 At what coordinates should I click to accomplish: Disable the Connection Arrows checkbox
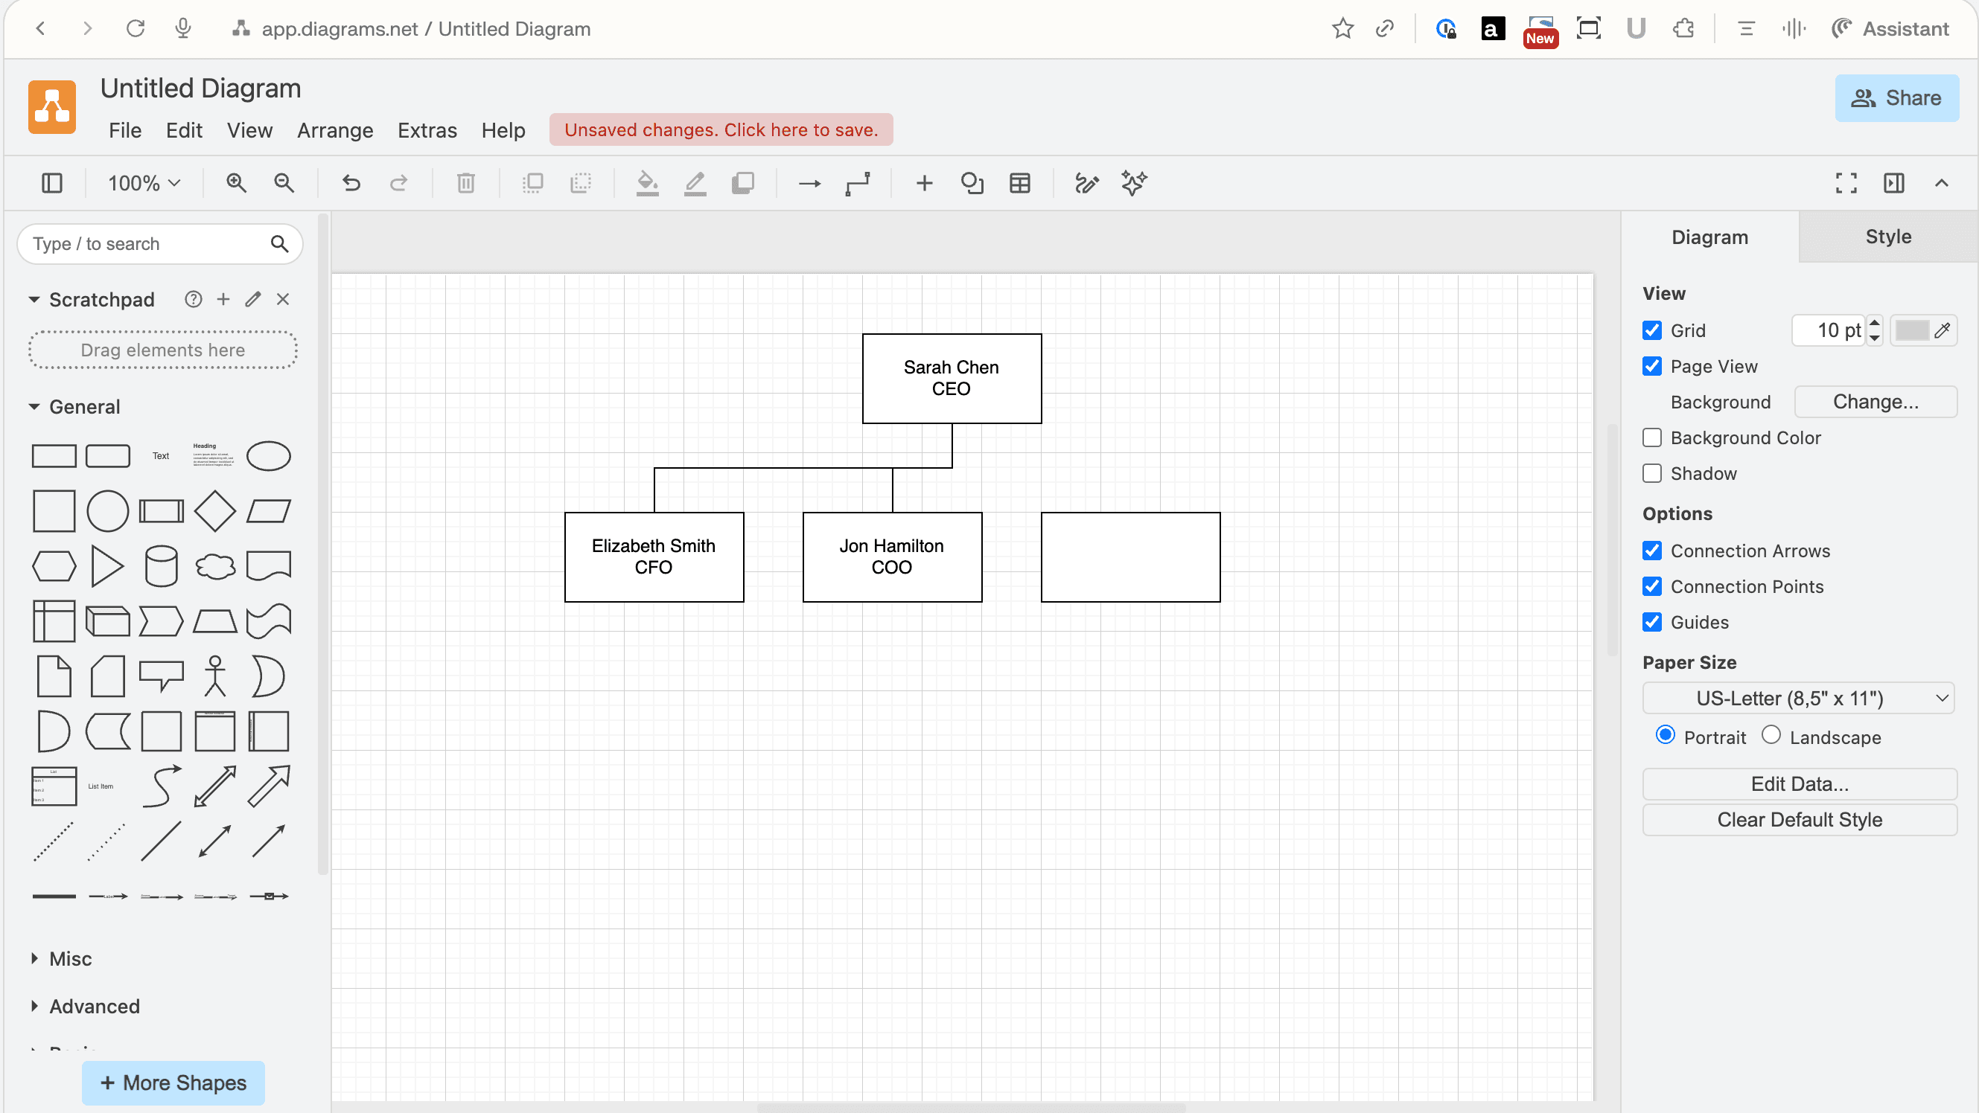(1652, 551)
